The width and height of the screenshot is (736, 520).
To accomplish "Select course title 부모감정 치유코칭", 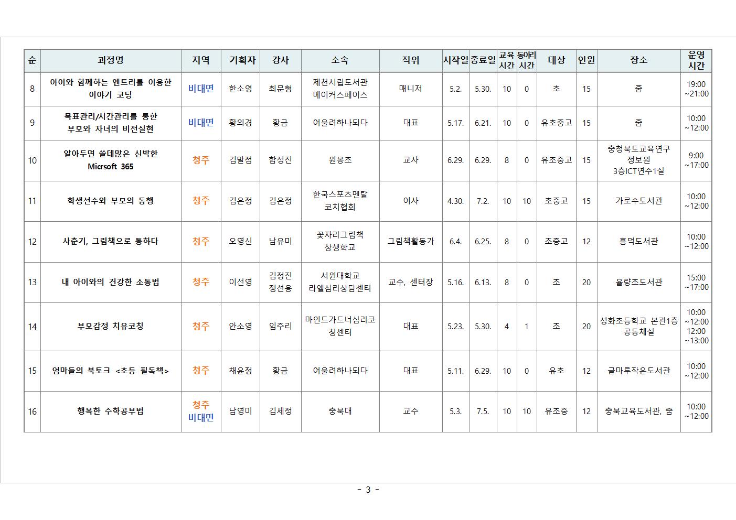I will point(111,326).
